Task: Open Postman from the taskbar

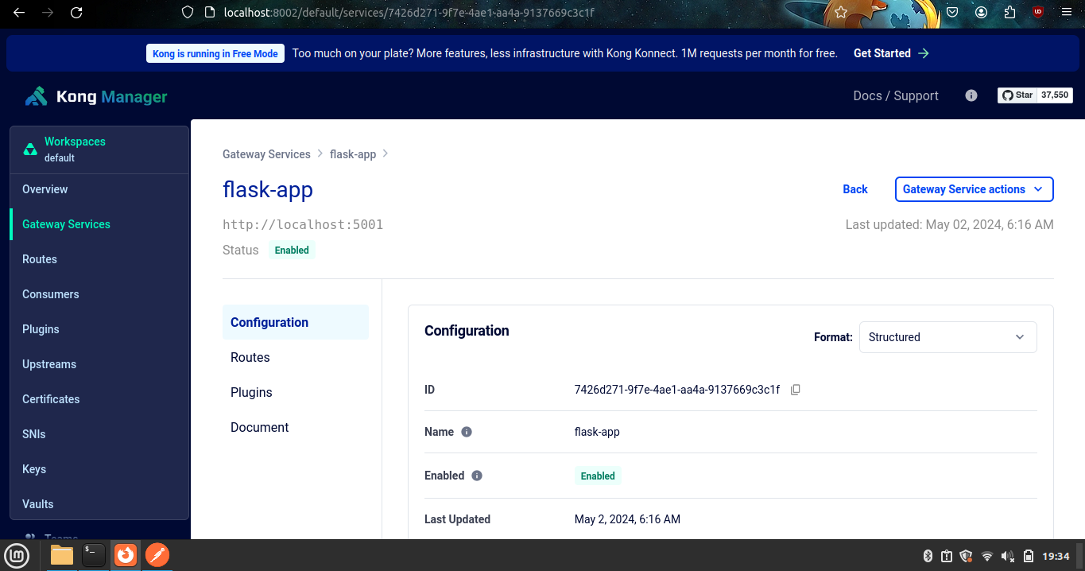Action: point(157,555)
